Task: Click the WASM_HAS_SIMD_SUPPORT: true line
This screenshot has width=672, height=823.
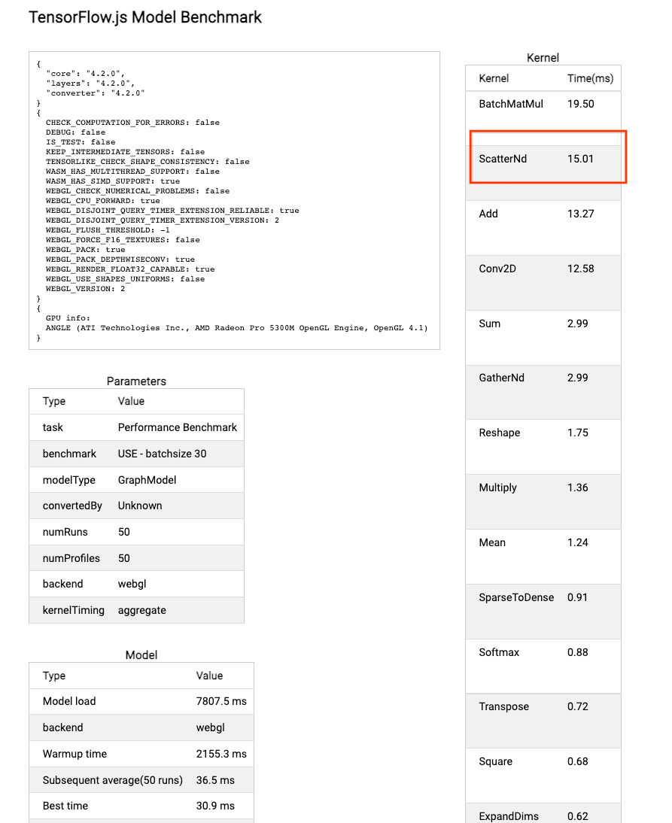Action: click(112, 181)
